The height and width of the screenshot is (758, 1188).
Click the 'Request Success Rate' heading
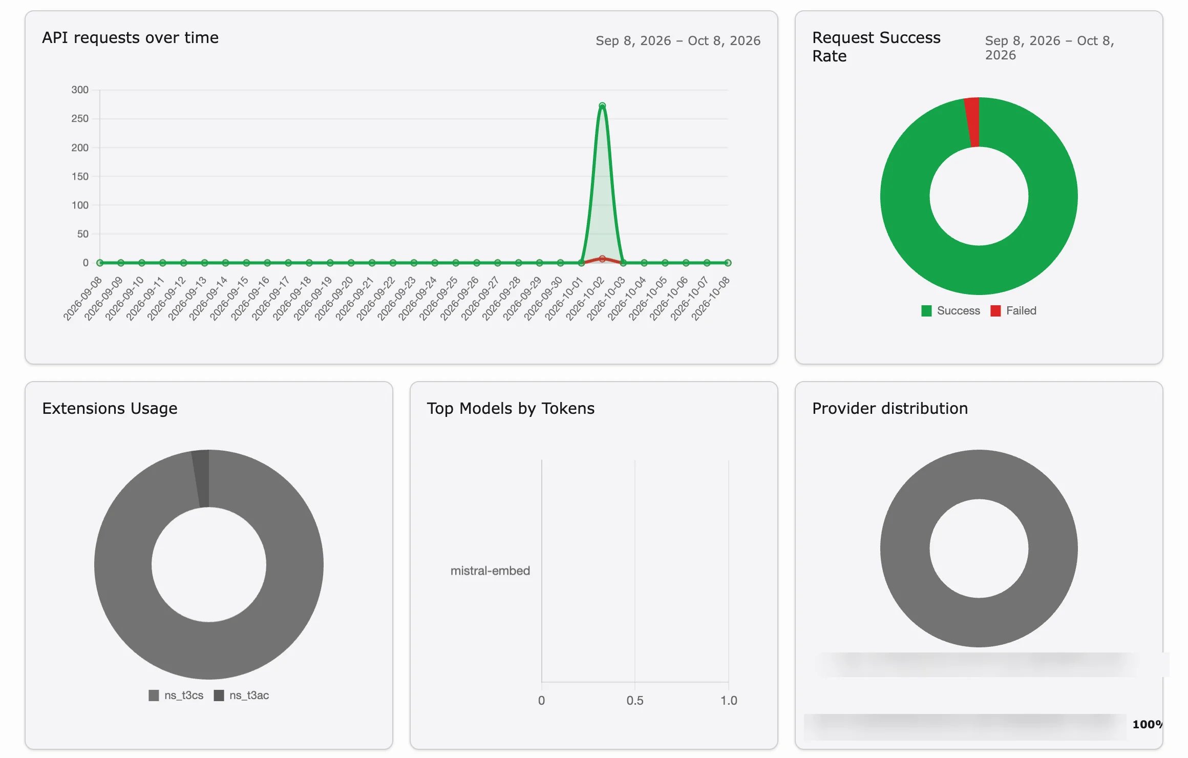click(x=876, y=47)
